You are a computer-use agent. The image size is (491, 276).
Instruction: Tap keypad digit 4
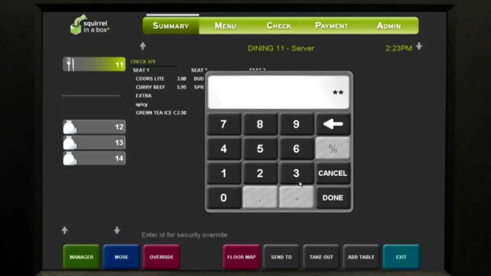click(x=224, y=149)
